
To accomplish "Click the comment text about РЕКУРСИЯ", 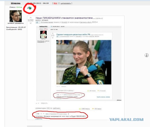I will 61,116.
